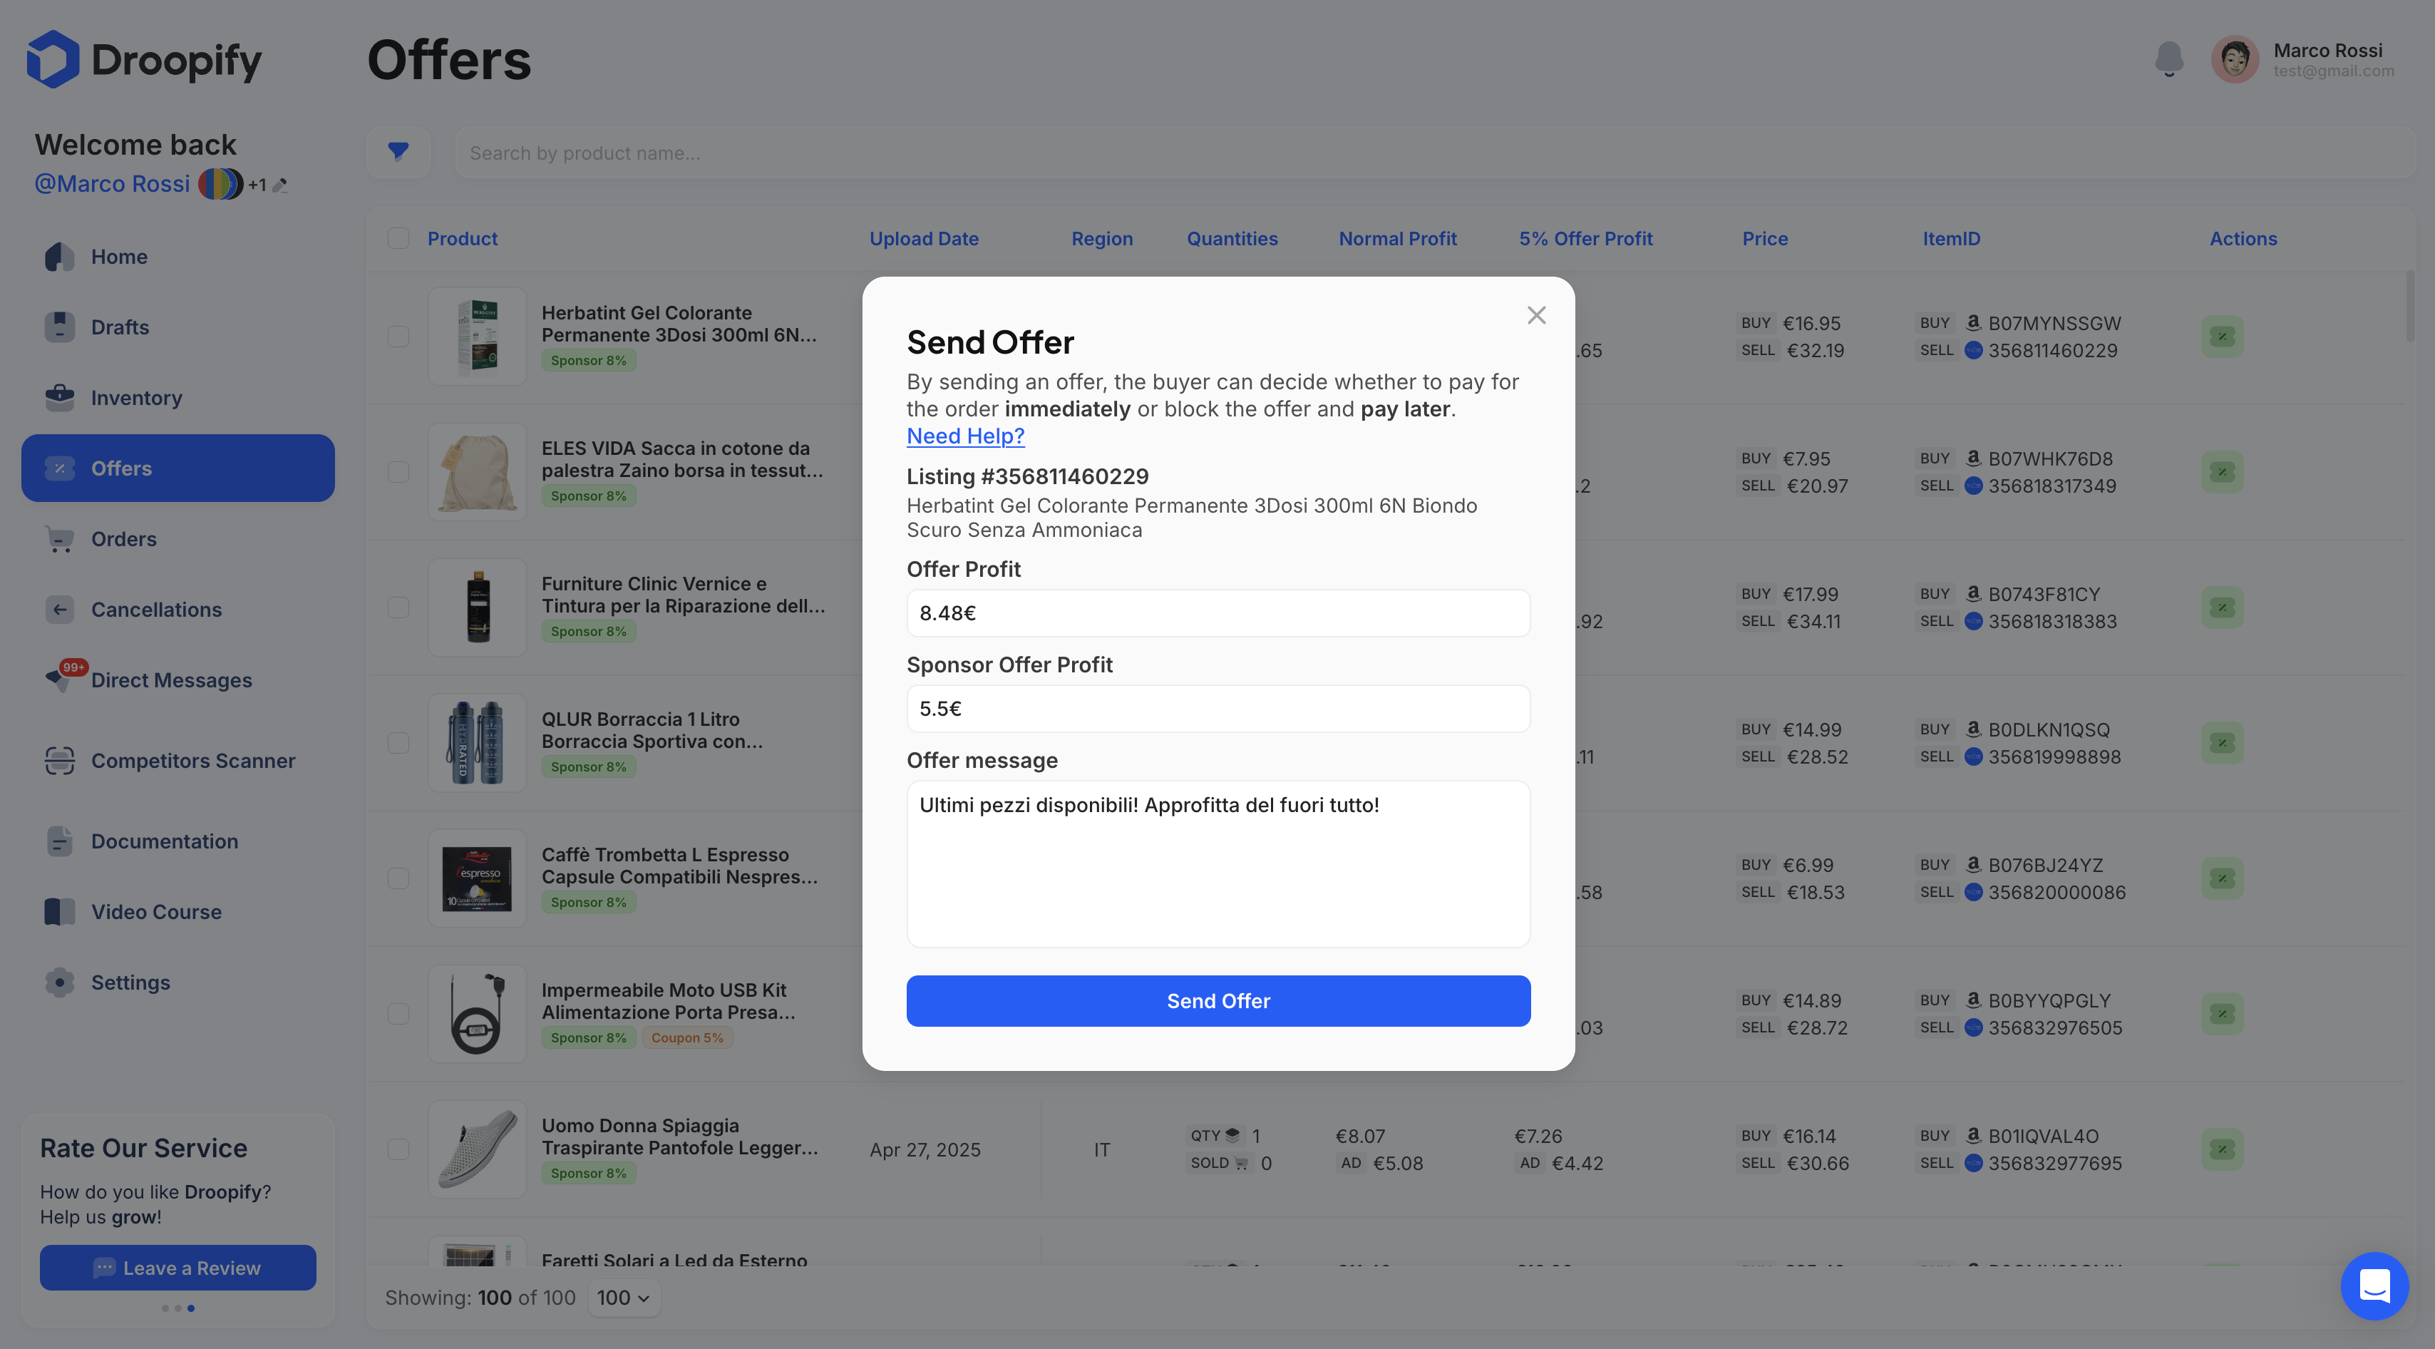Click the Coupon 5% tag
Image resolution: width=2435 pixels, height=1349 pixels.
pyautogui.click(x=687, y=1037)
